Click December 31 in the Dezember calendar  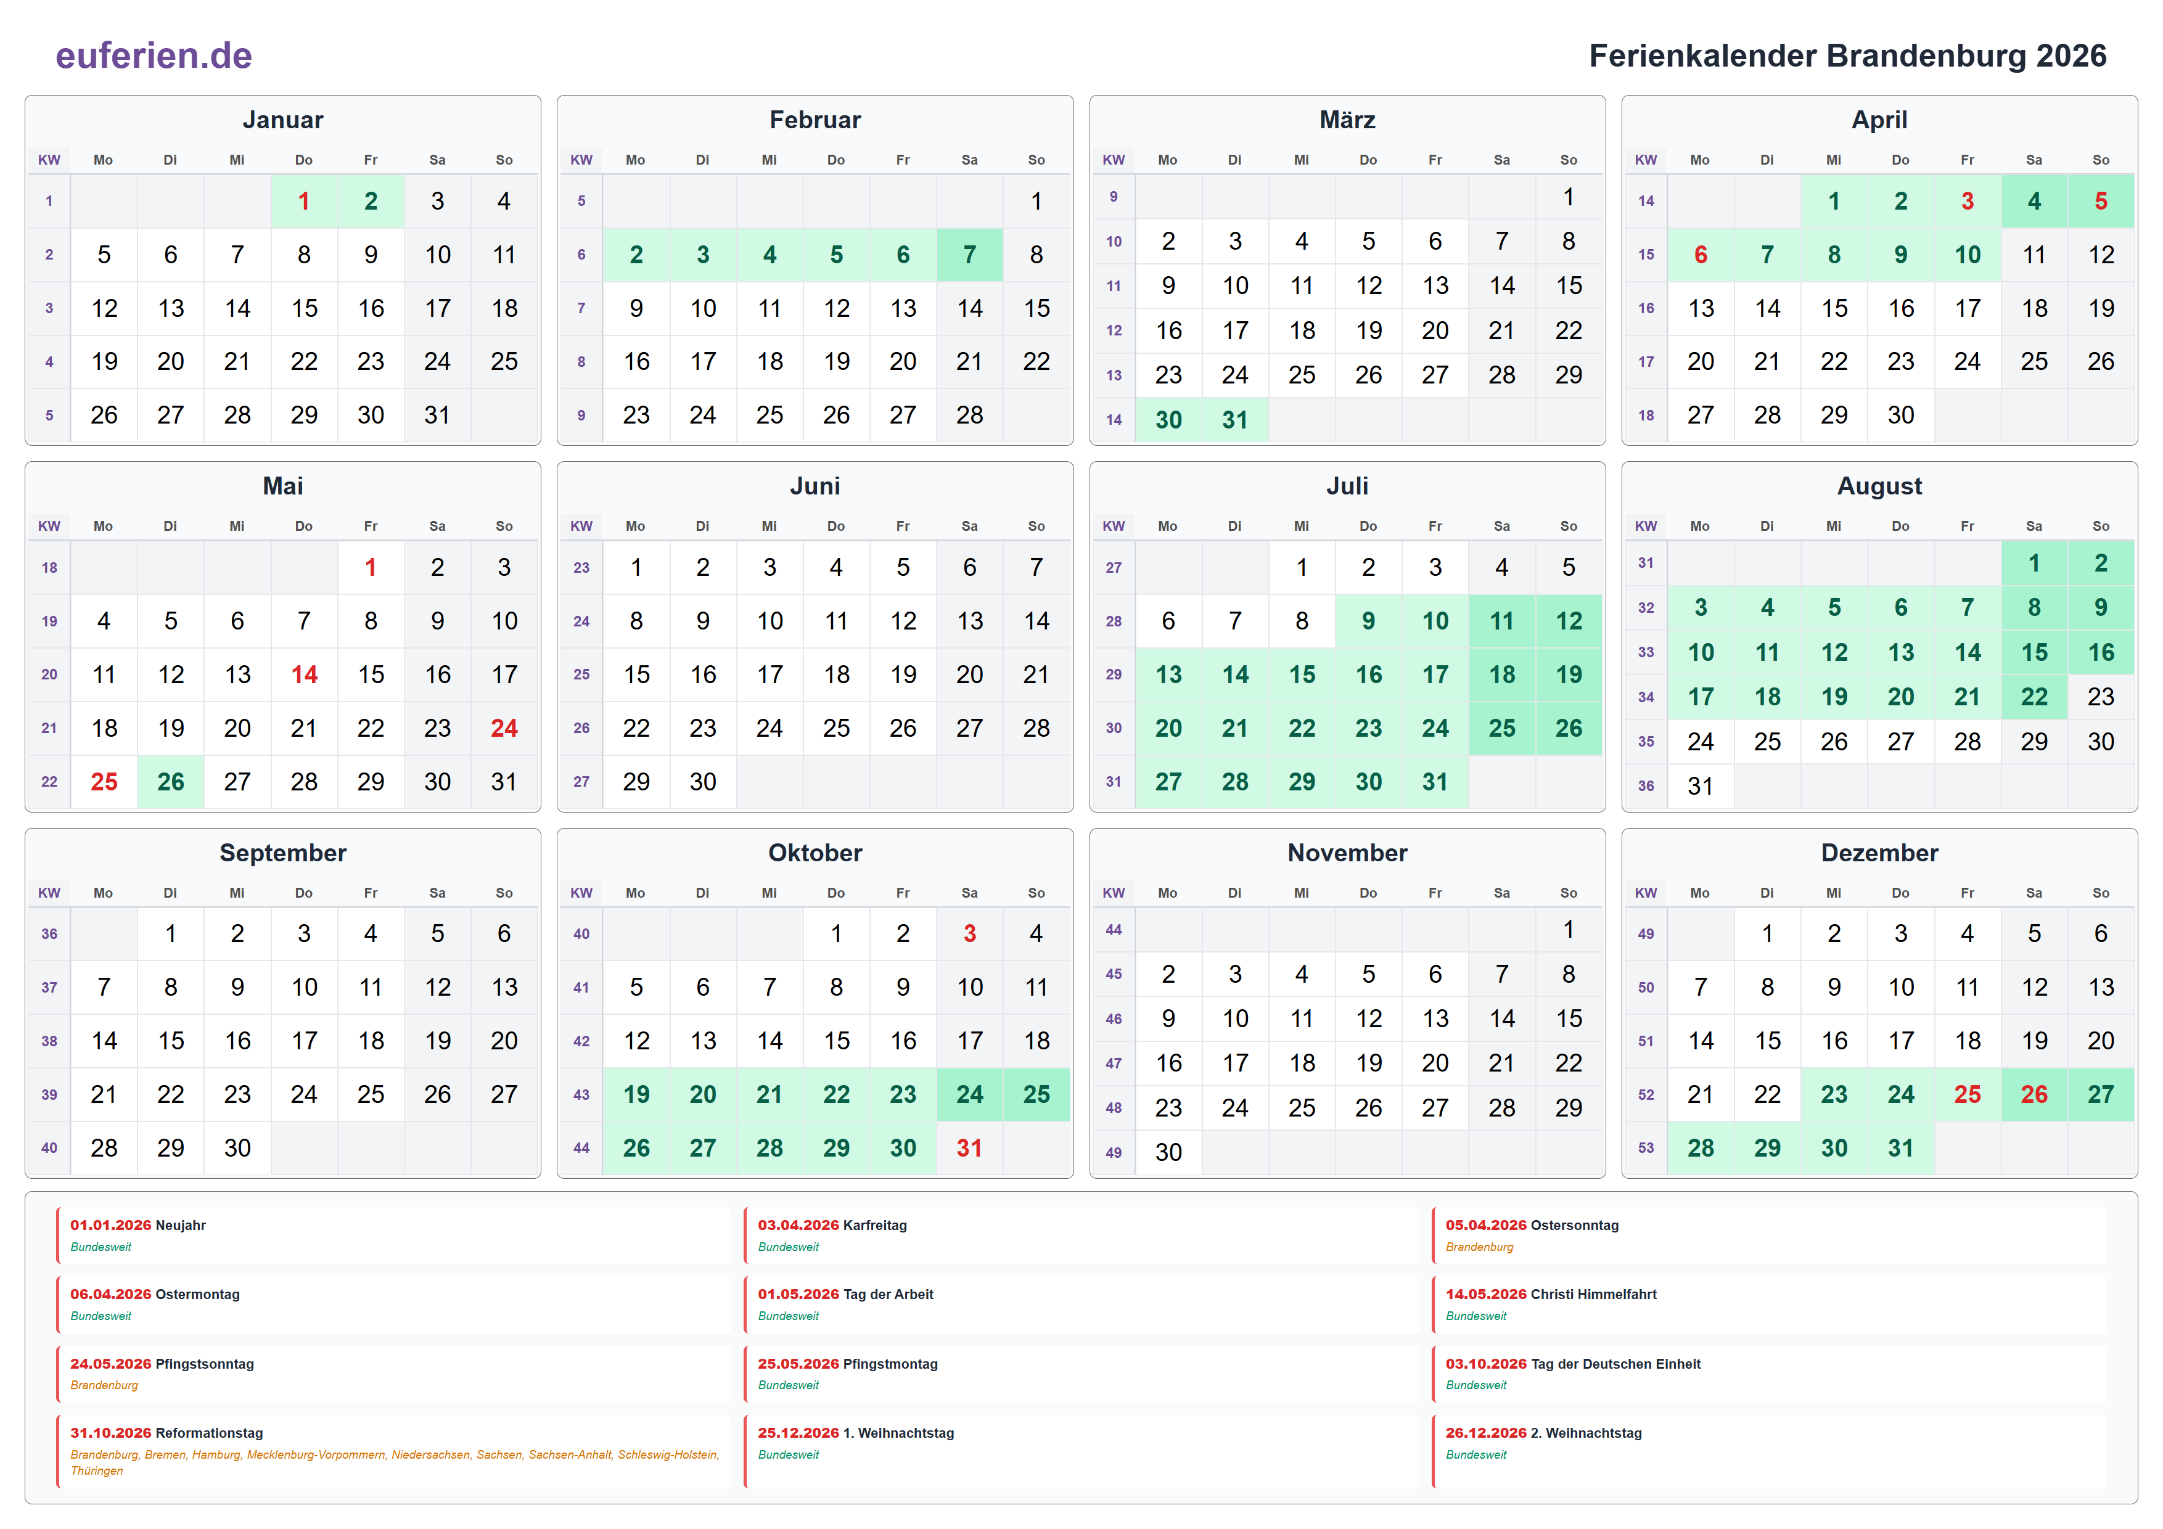[x=1900, y=1149]
